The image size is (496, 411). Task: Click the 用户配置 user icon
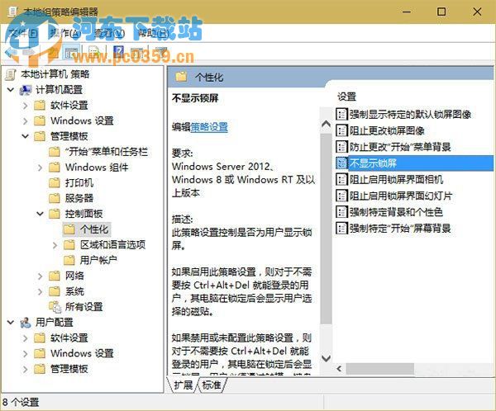coord(26,323)
